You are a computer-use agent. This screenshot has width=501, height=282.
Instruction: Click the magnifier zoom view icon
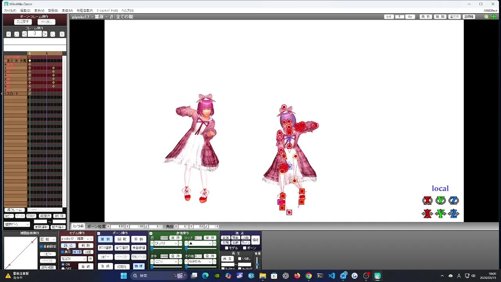coord(487,17)
